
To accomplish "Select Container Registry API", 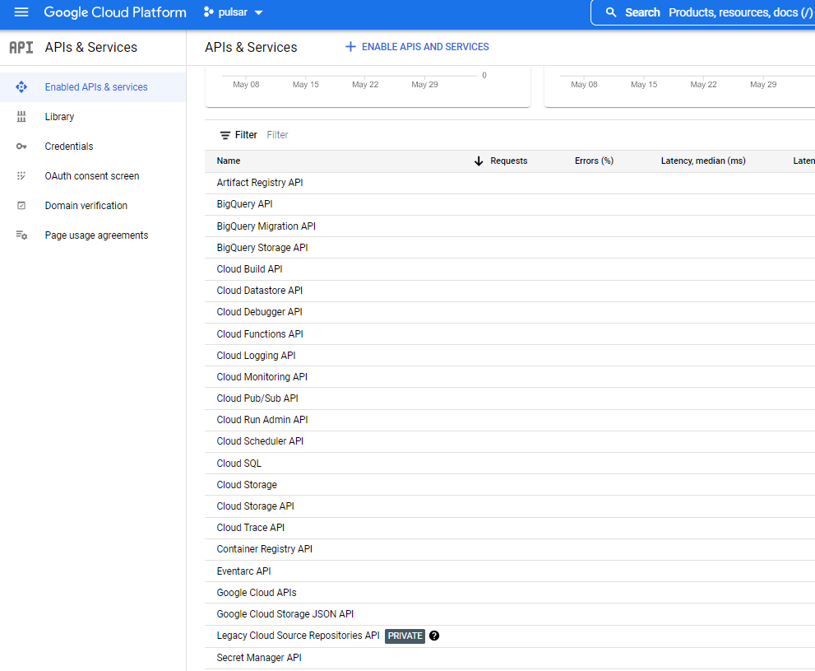I will pyautogui.click(x=510, y=549).
